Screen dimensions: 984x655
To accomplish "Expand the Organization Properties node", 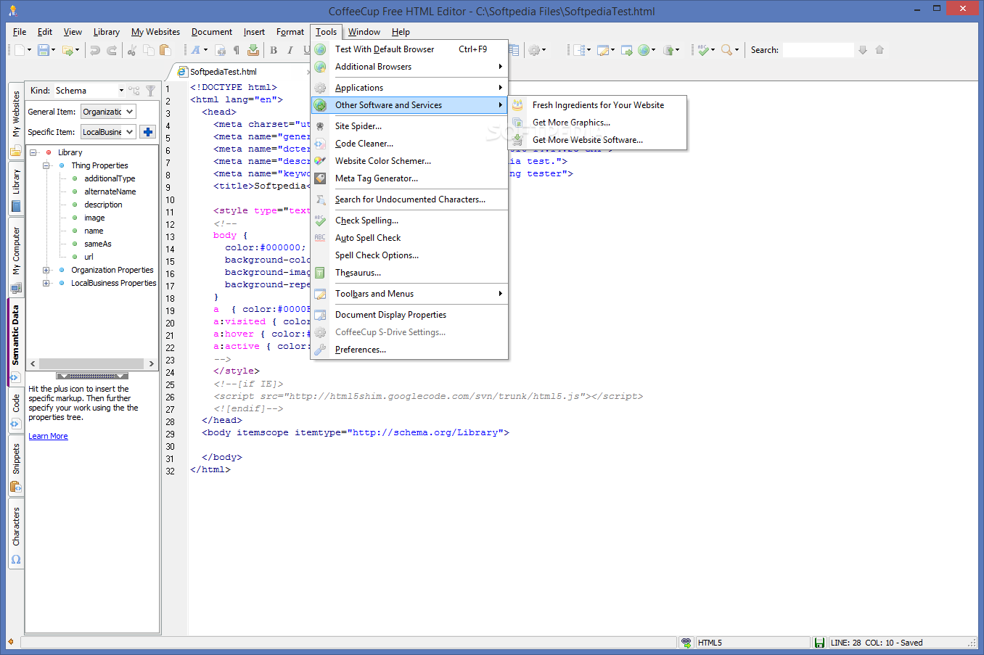I will coord(46,270).
